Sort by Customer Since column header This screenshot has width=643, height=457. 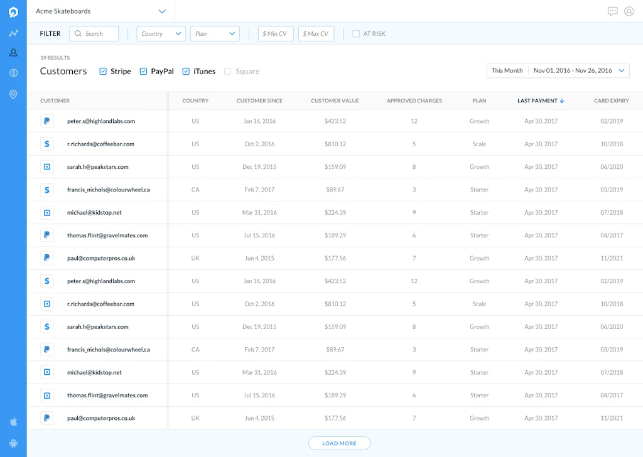(x=259, y=101)
